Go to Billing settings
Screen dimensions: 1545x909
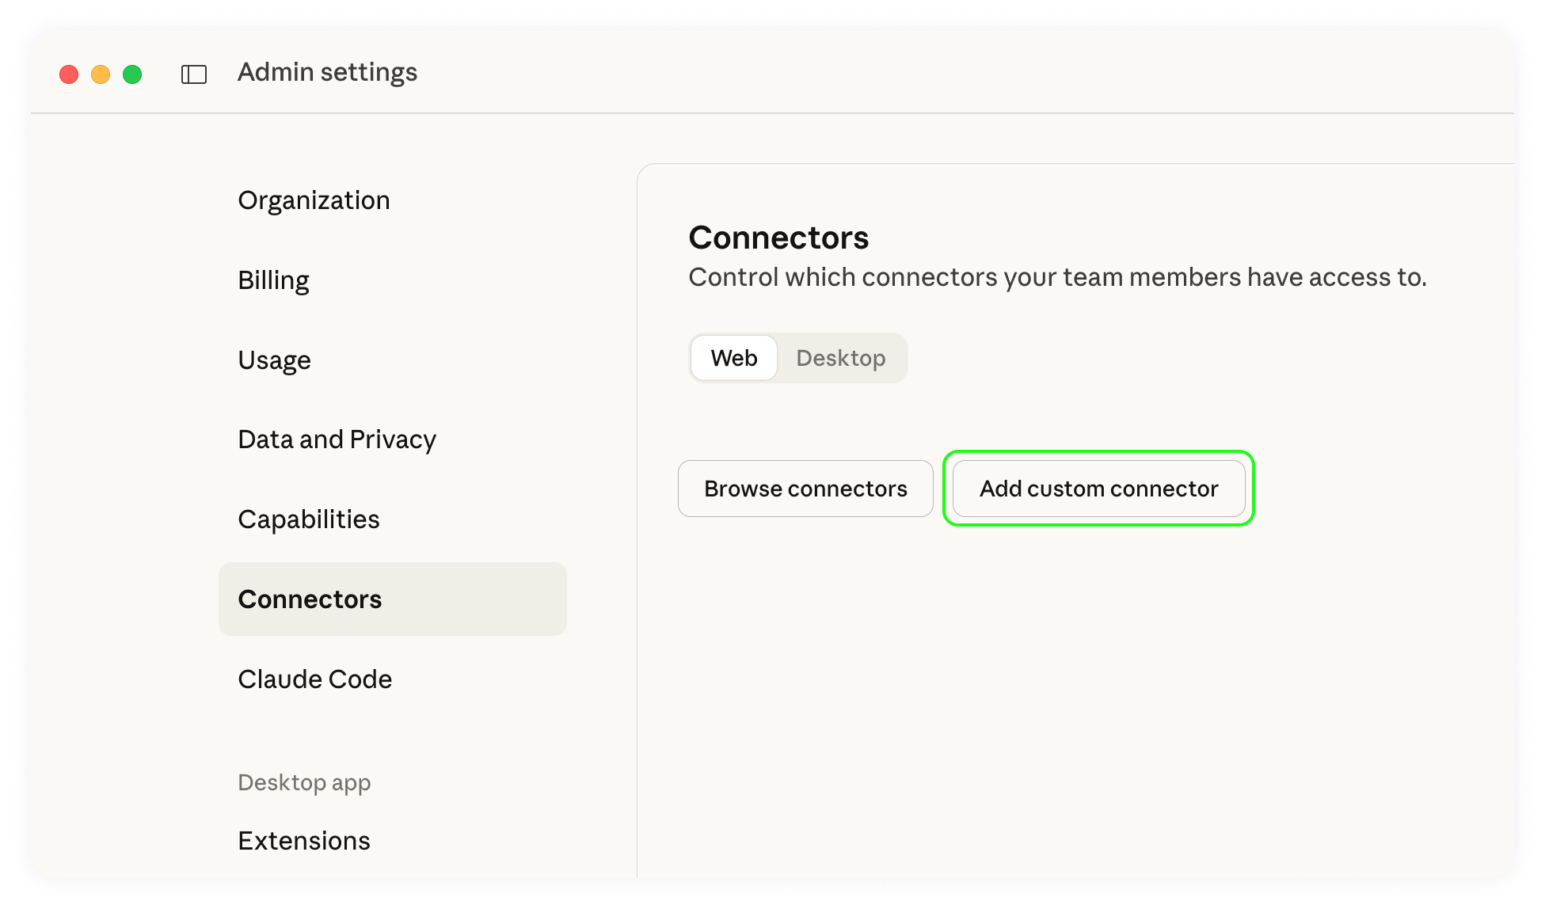tap(273, 280)
